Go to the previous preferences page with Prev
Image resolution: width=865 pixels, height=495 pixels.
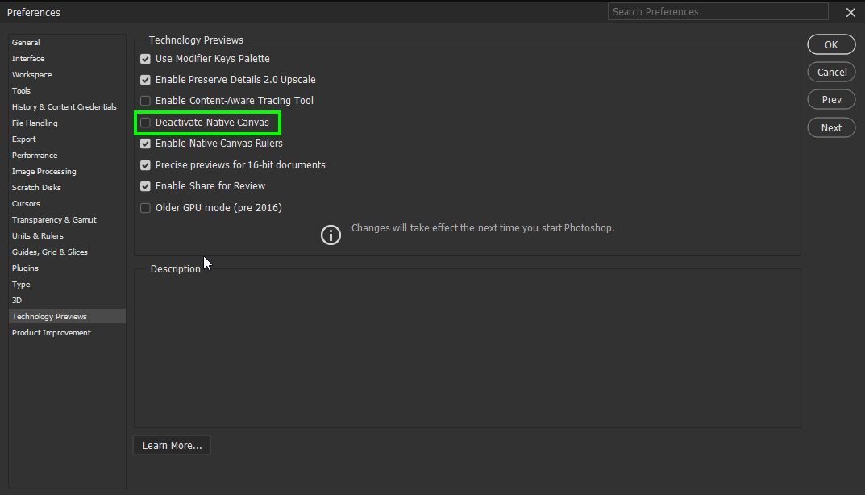(x=831, y=99)
